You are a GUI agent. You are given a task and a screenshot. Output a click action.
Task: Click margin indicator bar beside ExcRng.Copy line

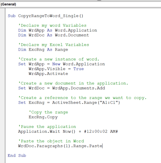click(x=3, y=117)
